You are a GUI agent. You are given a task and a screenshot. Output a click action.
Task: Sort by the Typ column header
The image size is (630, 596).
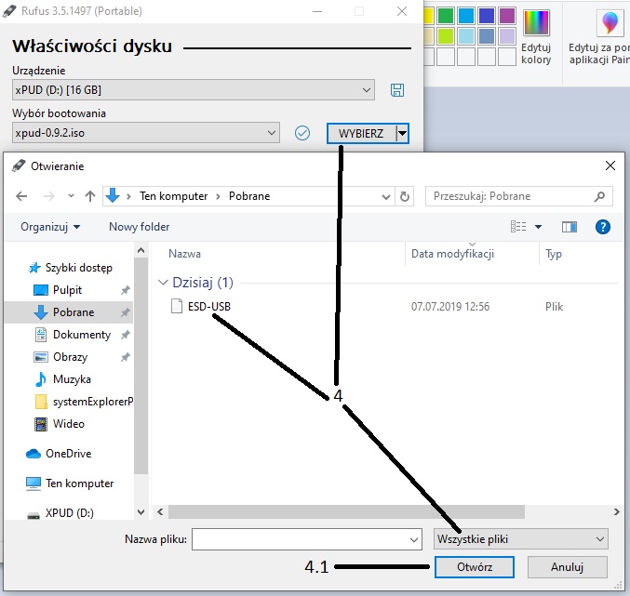[554, 254]
